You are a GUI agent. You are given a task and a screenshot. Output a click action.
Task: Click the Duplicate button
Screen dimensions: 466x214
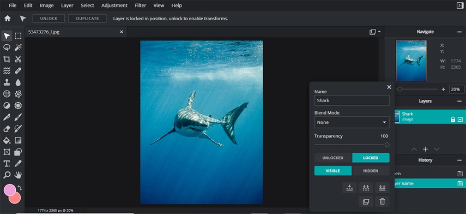click(x=87, y=19)
